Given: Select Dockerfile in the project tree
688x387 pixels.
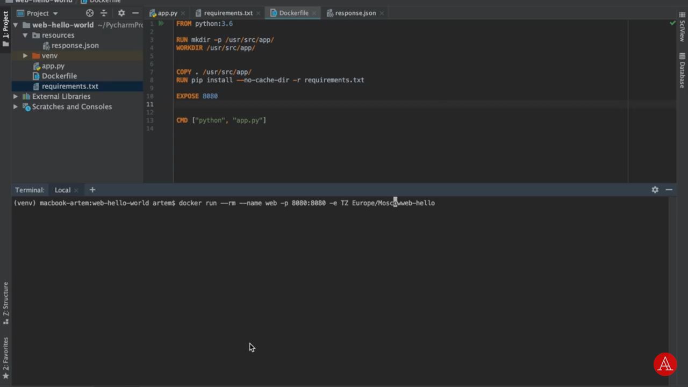Looking at the screenshot, I should pyautogui.click(x=59, y=76).
